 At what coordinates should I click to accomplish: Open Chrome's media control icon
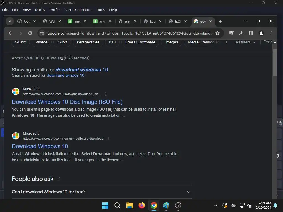pyautogui.click(x=231, y=33)
